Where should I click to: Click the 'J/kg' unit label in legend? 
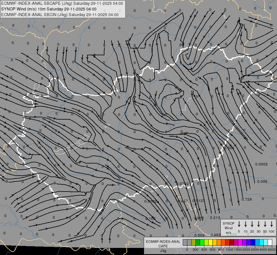point(163,251)
